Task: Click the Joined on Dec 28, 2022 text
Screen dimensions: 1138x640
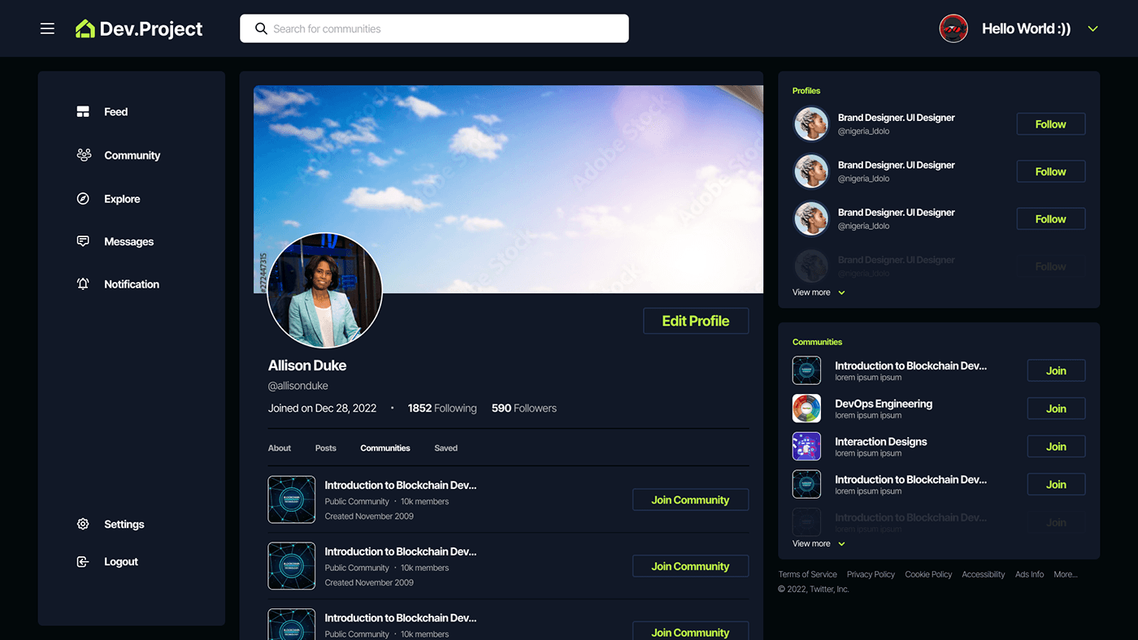Action: point(322,408)
